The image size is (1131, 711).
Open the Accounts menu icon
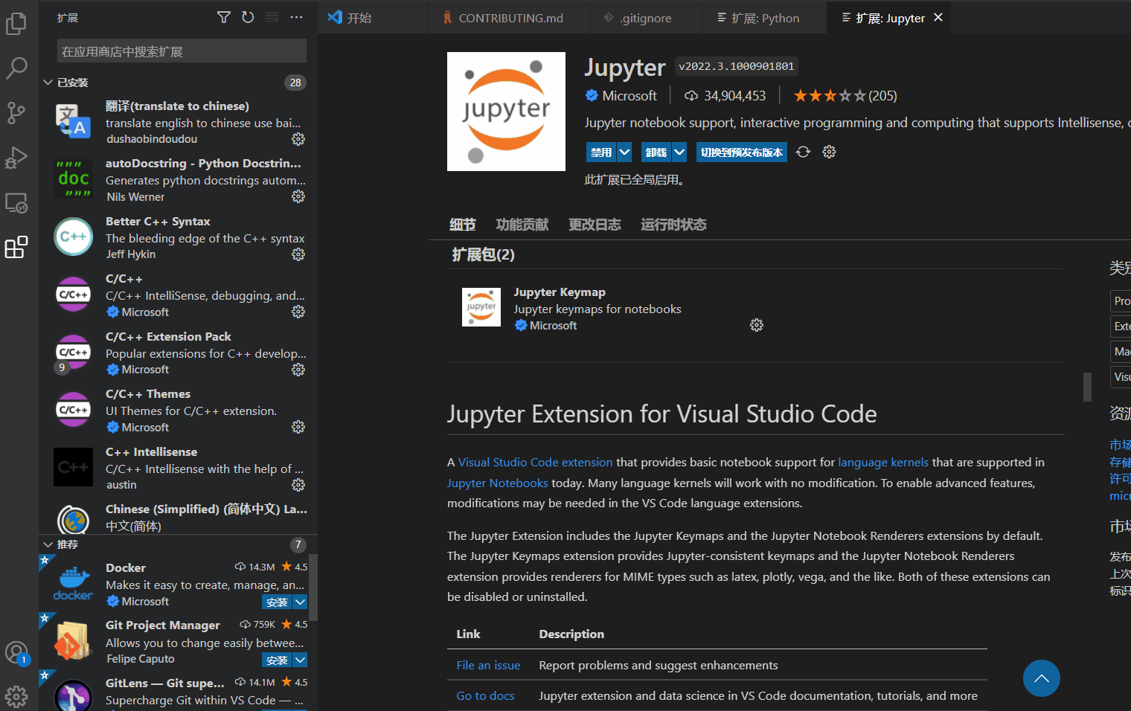[x=16, y=653]
